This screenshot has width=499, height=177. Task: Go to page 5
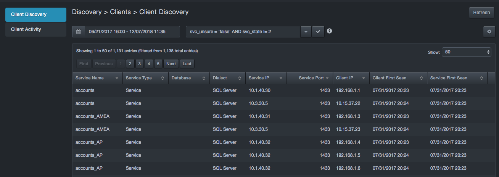point(158,64)
